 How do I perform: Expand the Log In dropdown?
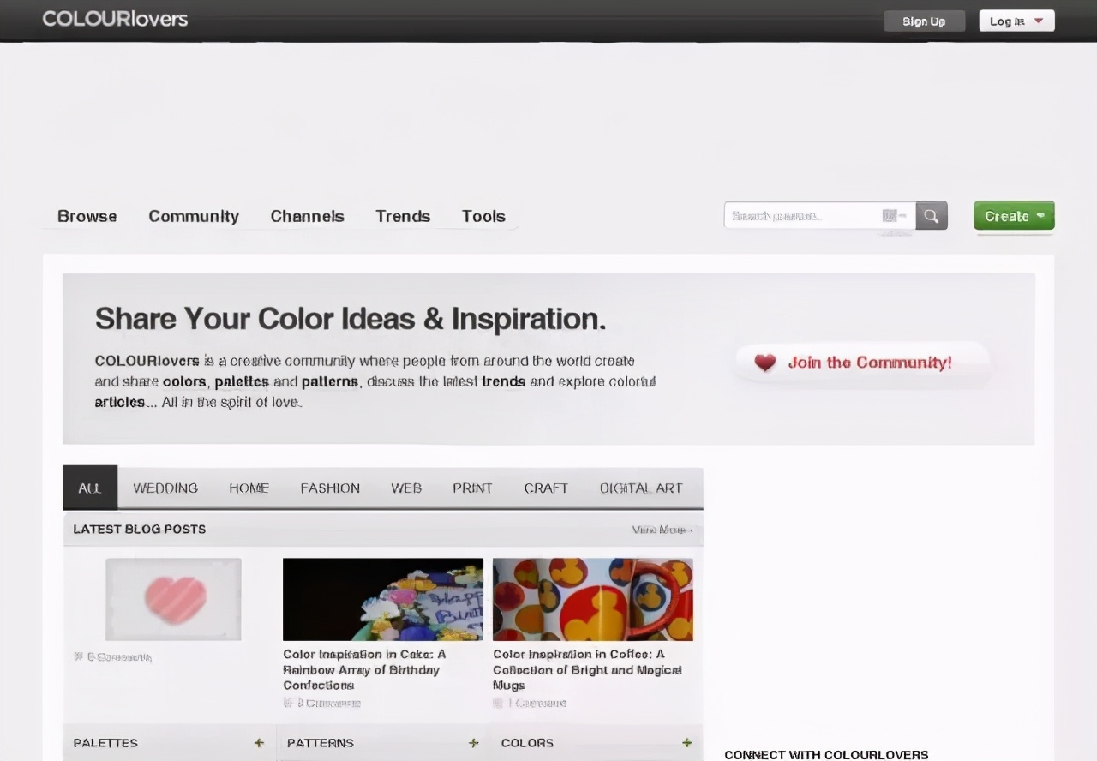pos(1016,21)
